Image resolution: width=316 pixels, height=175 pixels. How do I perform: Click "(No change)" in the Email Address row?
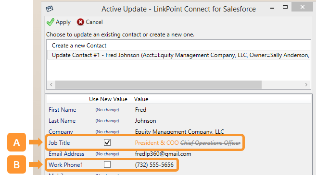[107, 154]
